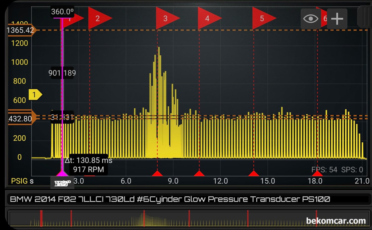Click the SPS: 0 readout
Viewport: 372px width, 230px height.
(x=352, y=170)
